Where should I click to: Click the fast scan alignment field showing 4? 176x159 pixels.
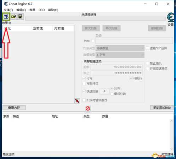pos(104,91)
